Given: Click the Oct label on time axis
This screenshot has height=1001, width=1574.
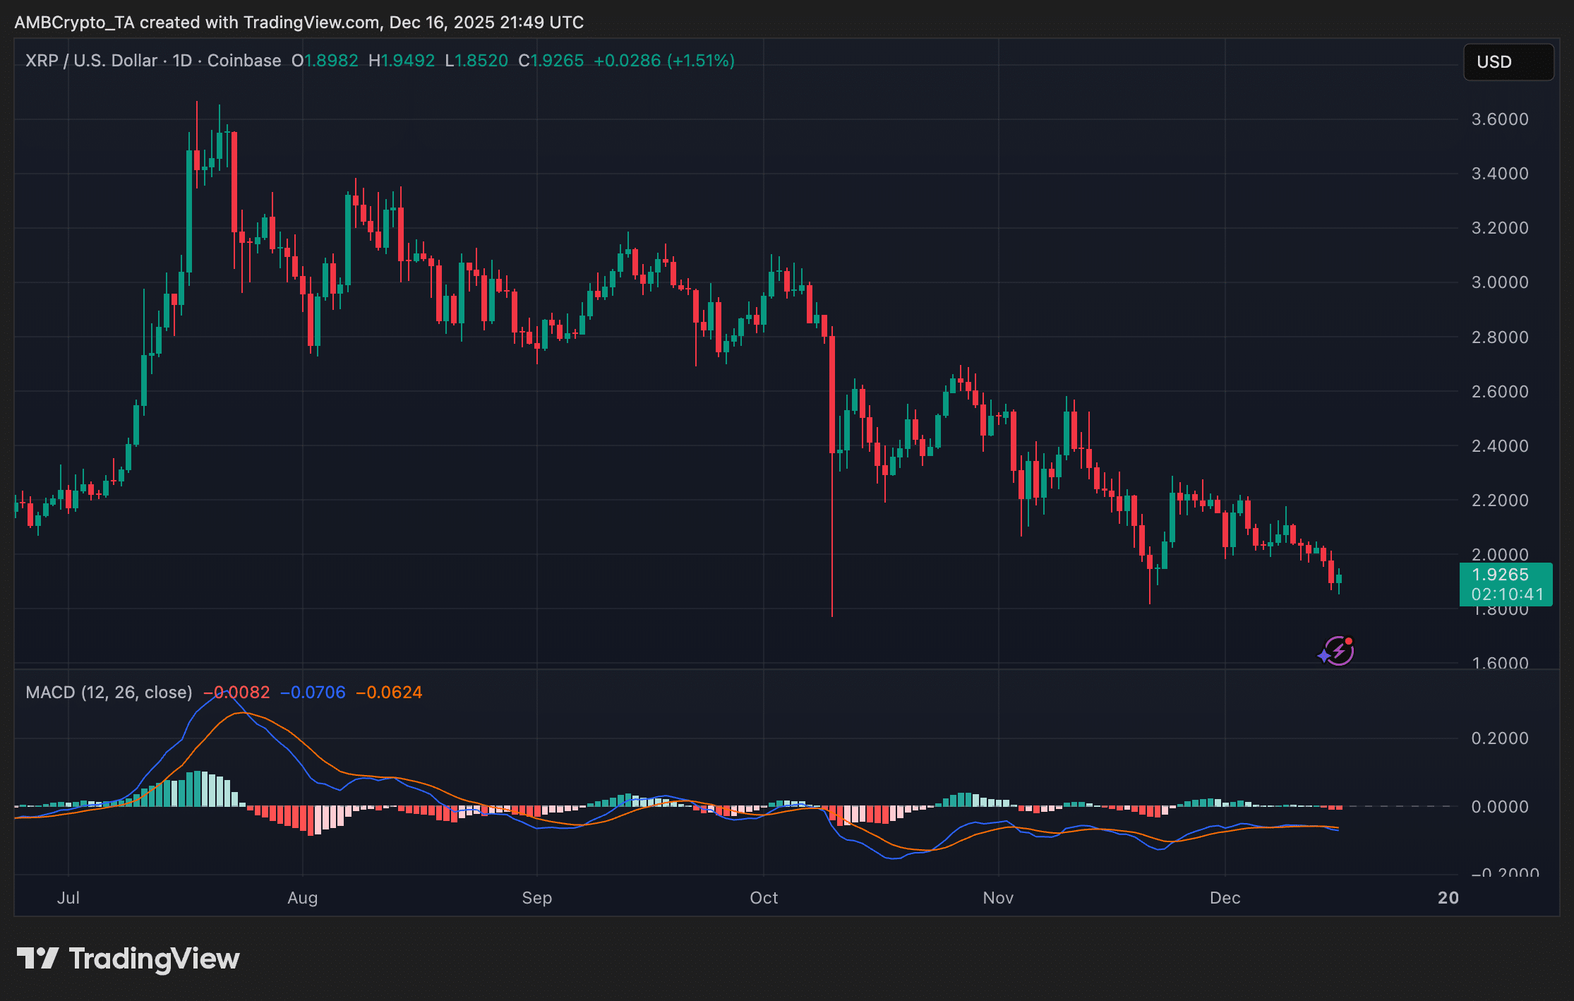Looking at the screenshot, I should click(x=764, y=898).
